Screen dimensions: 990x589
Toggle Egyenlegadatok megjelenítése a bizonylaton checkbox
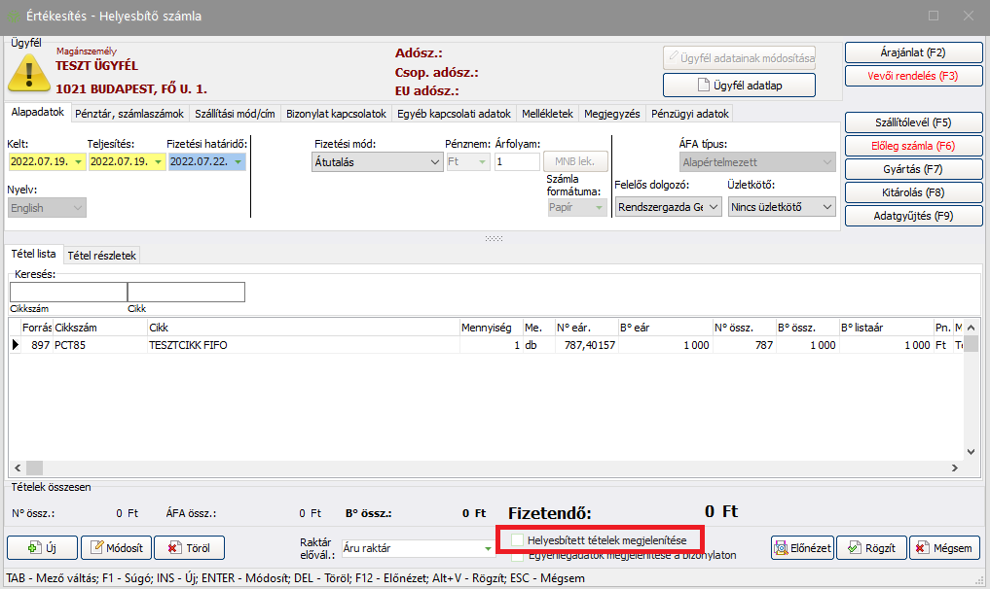tap(518, 557)
